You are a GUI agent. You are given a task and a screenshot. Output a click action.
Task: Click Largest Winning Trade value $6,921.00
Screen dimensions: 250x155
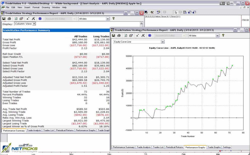click(x=80, y=120)
